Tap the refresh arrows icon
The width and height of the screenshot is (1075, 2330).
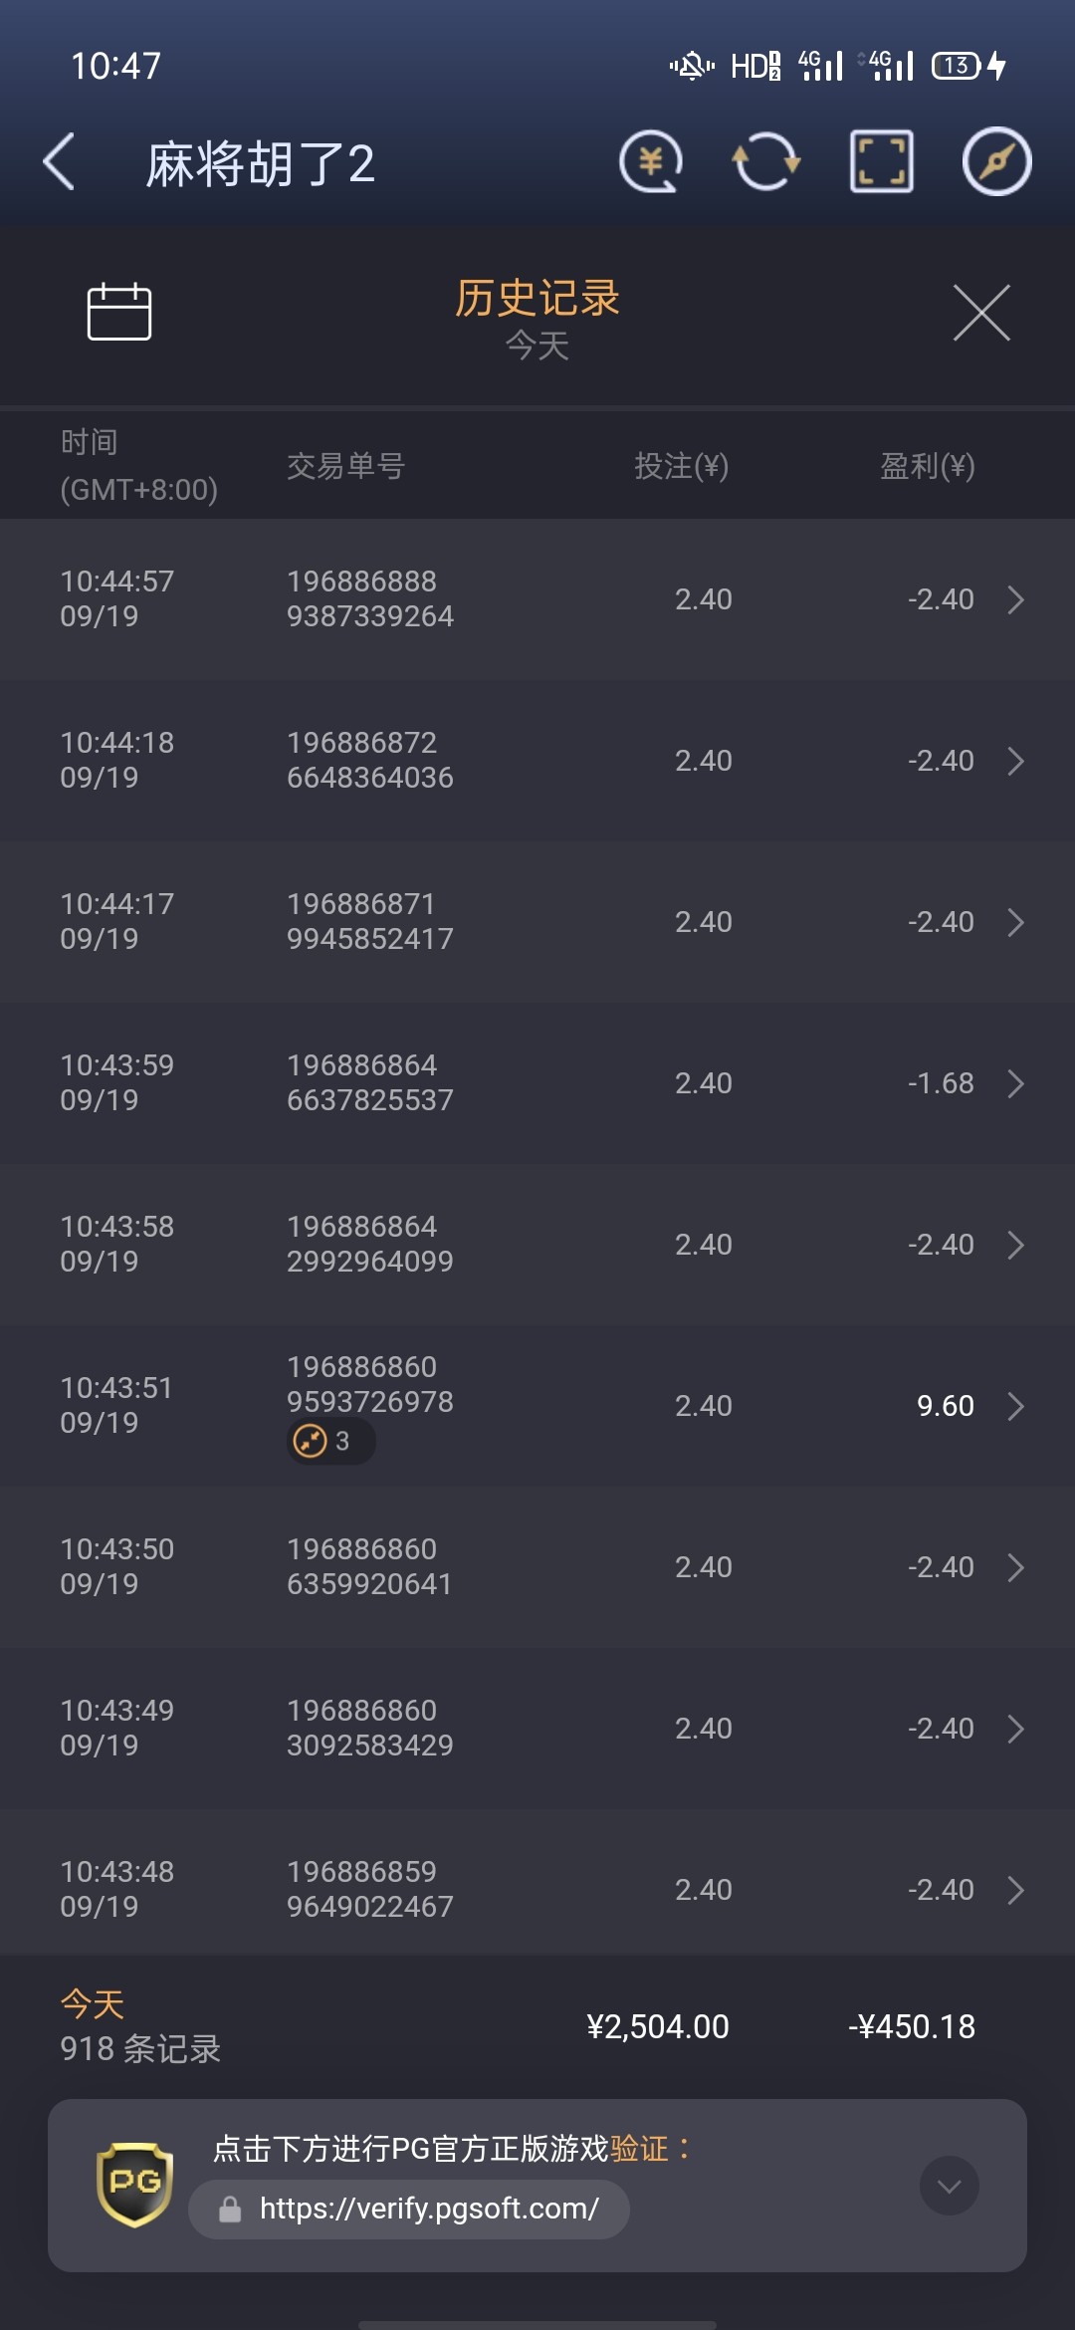[x=766, y=162]
